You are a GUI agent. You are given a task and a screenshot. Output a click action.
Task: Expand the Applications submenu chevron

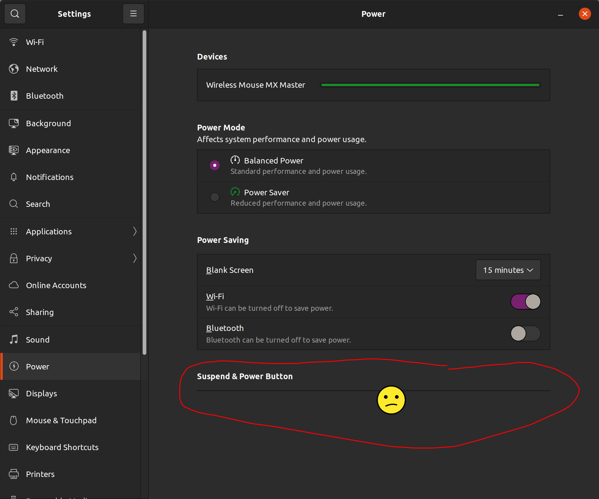[x=135, y=231]
